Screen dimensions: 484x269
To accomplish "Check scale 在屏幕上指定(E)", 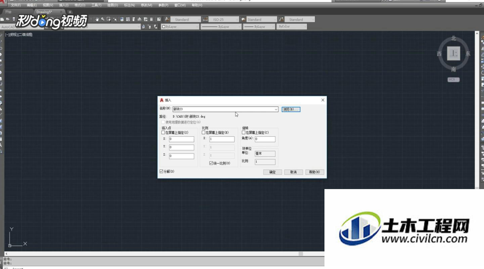I will (x=204, y=133).
